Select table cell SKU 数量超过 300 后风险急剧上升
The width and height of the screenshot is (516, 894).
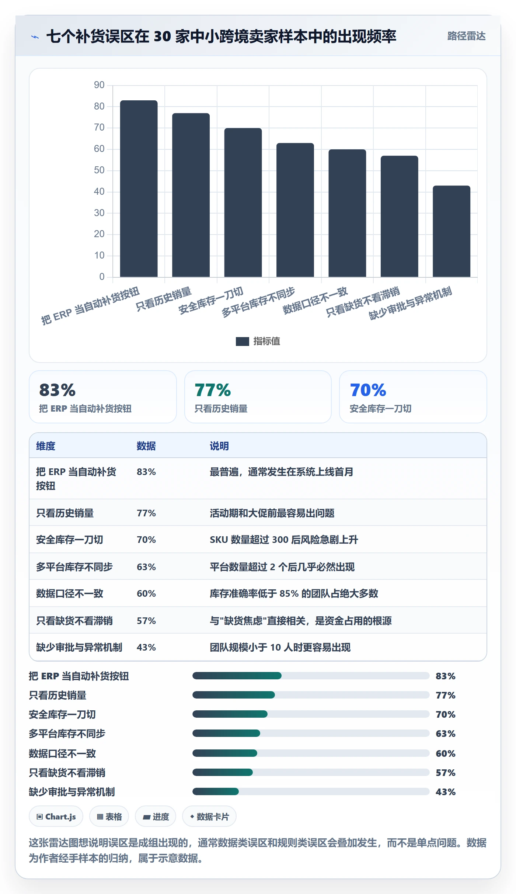[284, 540]
